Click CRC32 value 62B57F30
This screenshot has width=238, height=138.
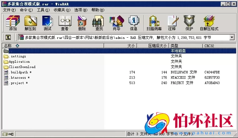212,77
